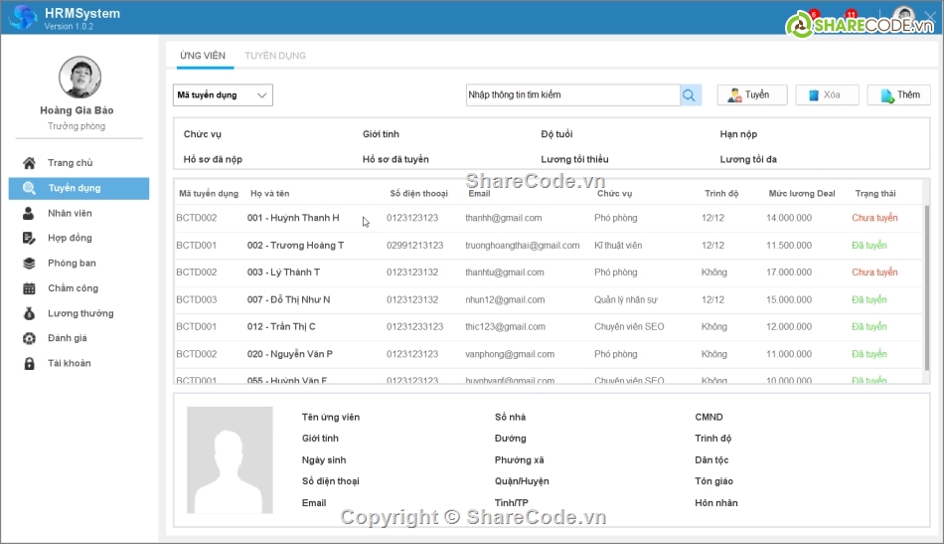The image size is (944, 544).
Task: Select the ỨNG VIÊN tab
Action: (203, 56)
